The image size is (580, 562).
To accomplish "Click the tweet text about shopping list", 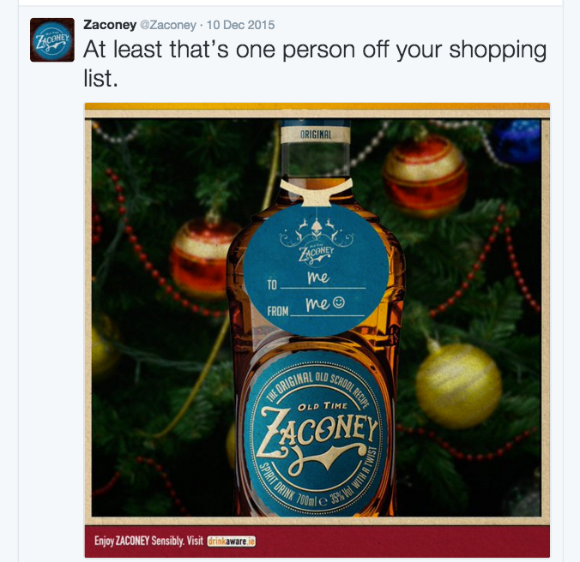I will tap(315, 63).
